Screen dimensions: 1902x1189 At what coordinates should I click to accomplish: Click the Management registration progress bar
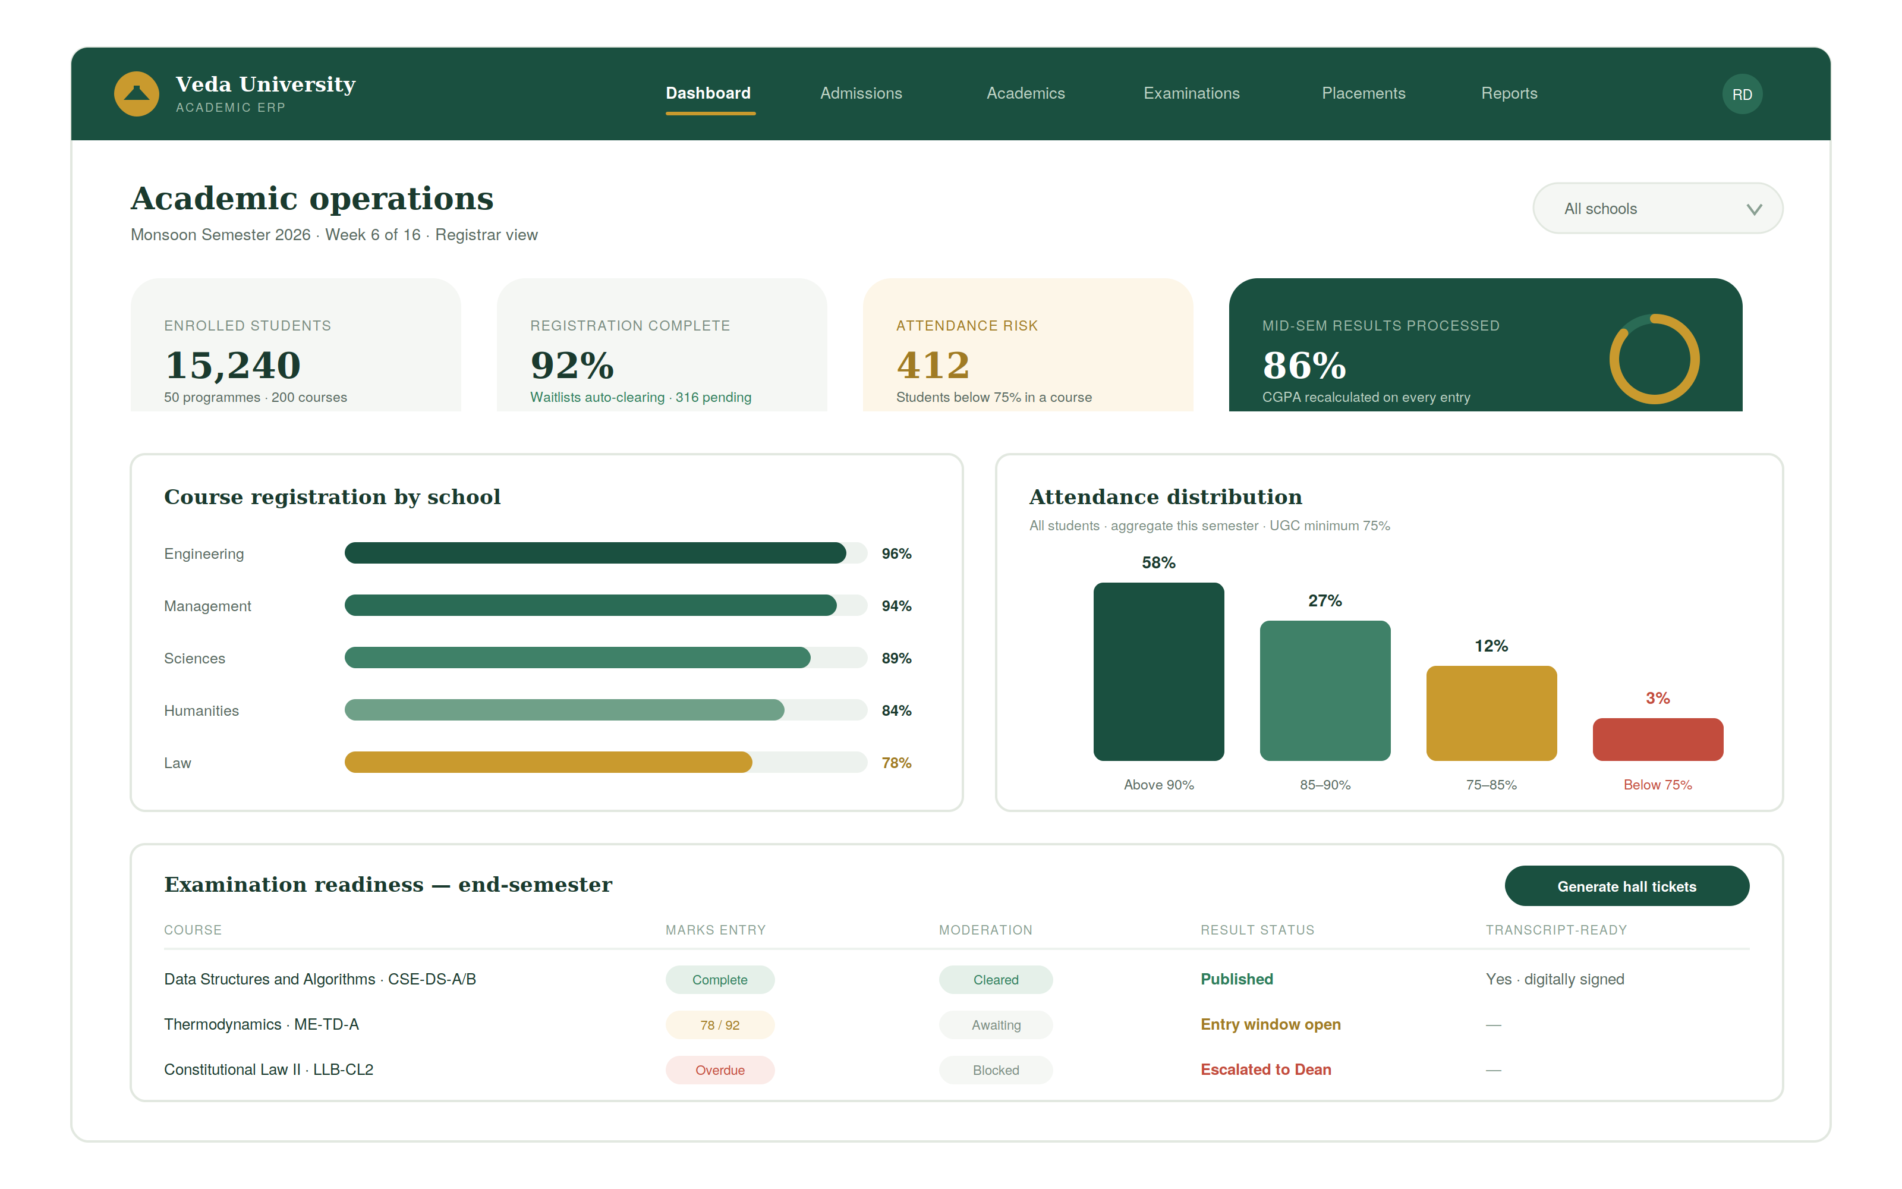coord(605,605)
